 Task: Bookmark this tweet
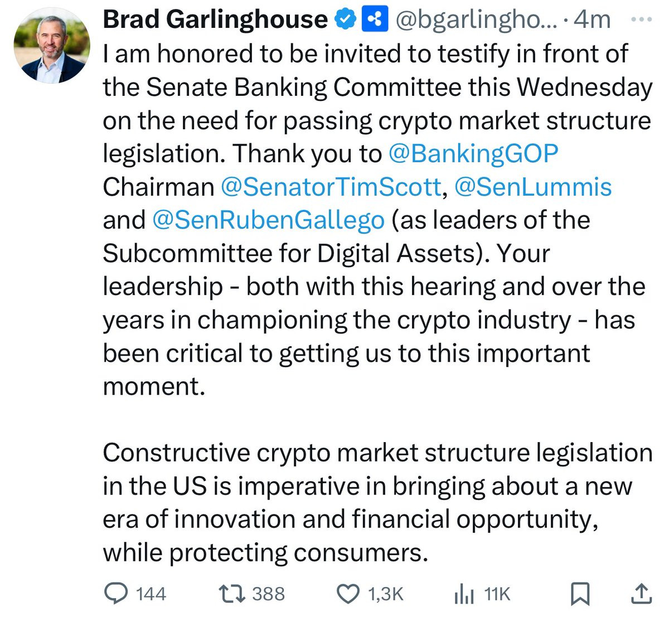pyautogui.click(x=580, y=594)
